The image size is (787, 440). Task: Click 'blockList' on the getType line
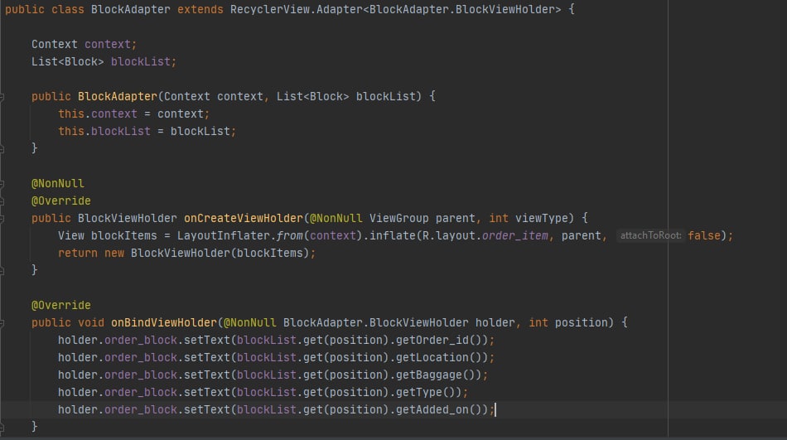[267, 392]
